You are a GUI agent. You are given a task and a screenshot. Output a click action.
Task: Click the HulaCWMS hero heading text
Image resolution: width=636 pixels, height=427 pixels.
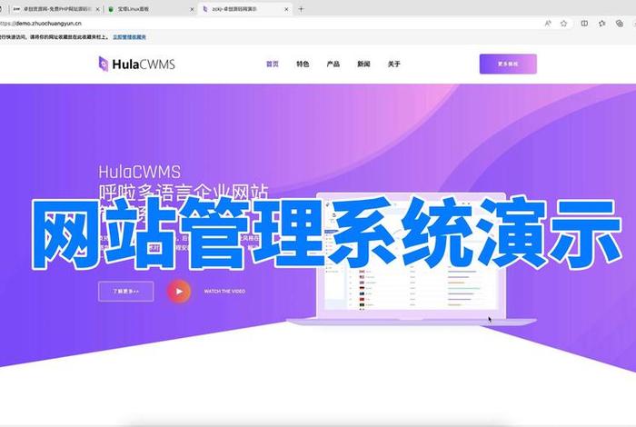pos(140,172)
